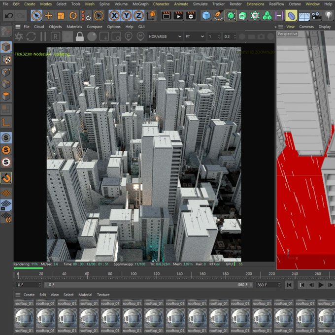The image size is (335, 335).
Task: Click the Undo arrow icon
Action: point(9,16)
